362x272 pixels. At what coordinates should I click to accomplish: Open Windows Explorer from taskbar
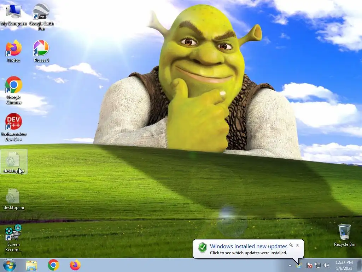31,265
